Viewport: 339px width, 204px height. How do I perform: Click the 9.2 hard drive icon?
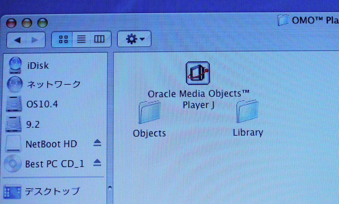[x=13, y=124]
